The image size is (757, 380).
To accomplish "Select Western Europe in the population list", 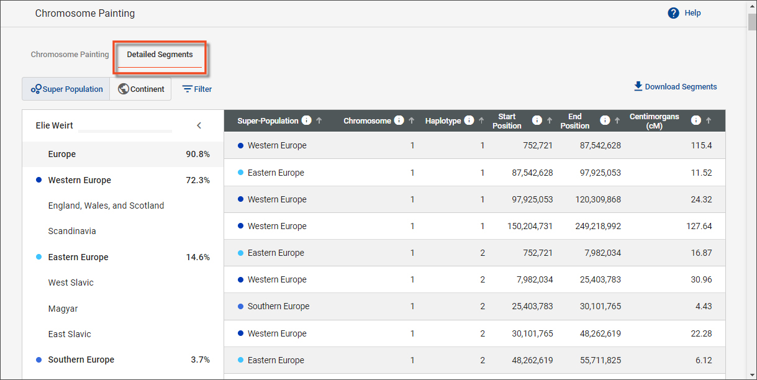I will pyautogui.click(x=79, y=180).
